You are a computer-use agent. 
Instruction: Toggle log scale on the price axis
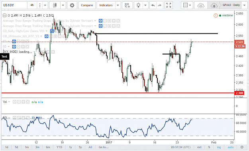(219, 147)
